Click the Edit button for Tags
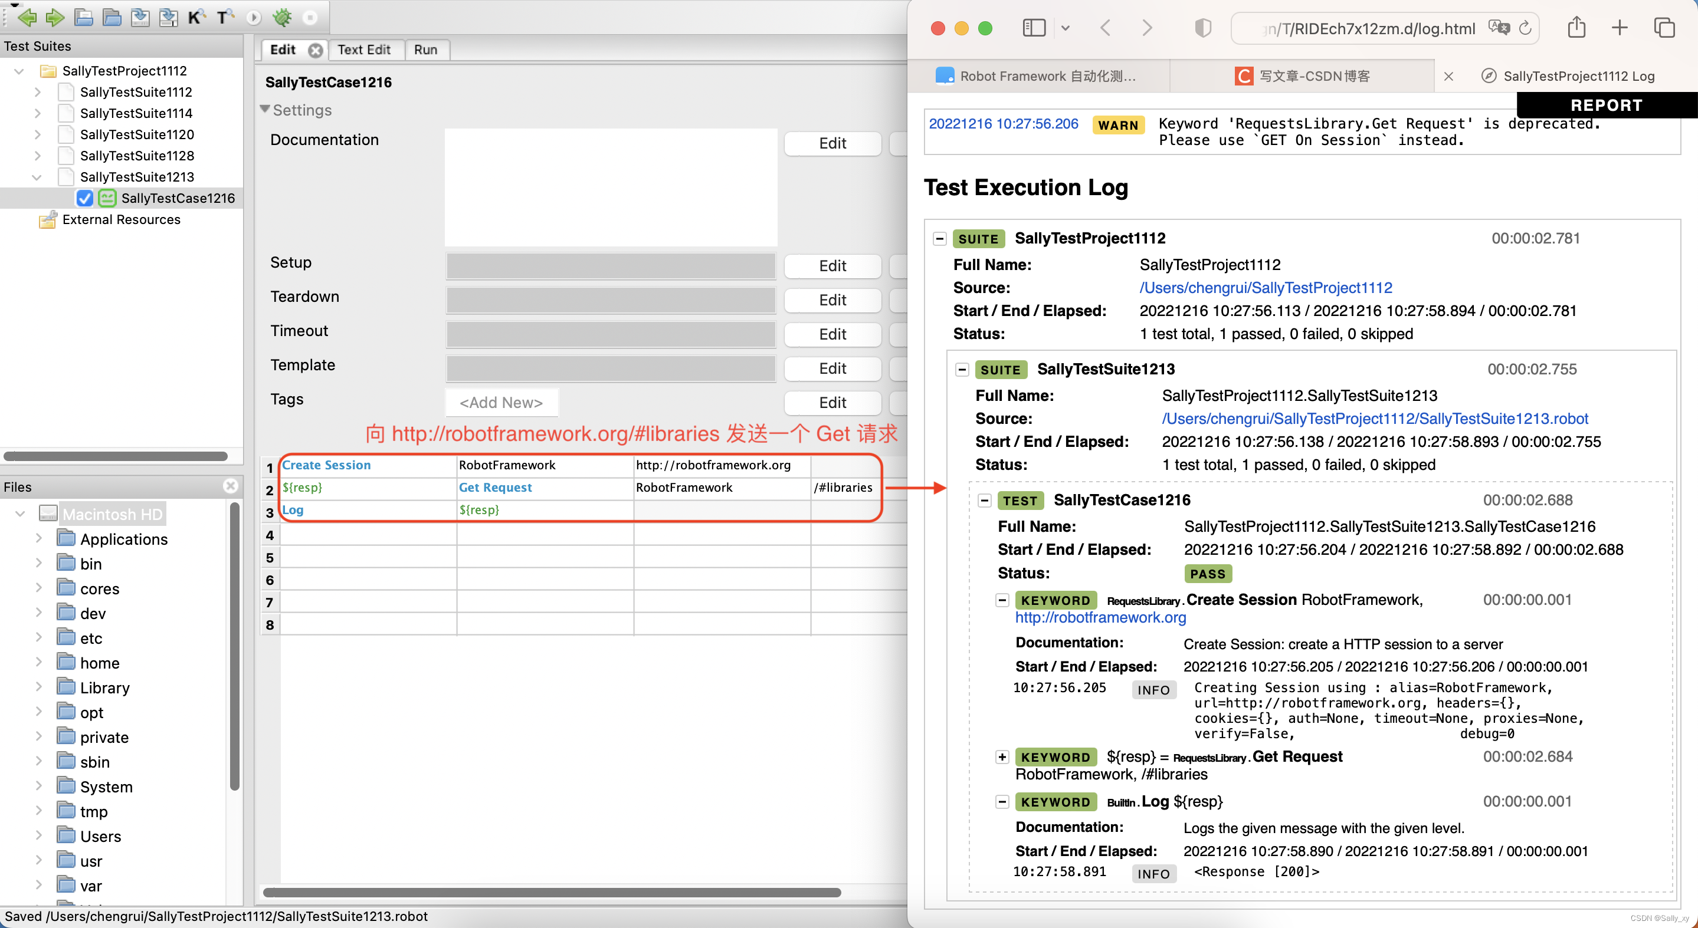1698x928 pixels. 832,403
